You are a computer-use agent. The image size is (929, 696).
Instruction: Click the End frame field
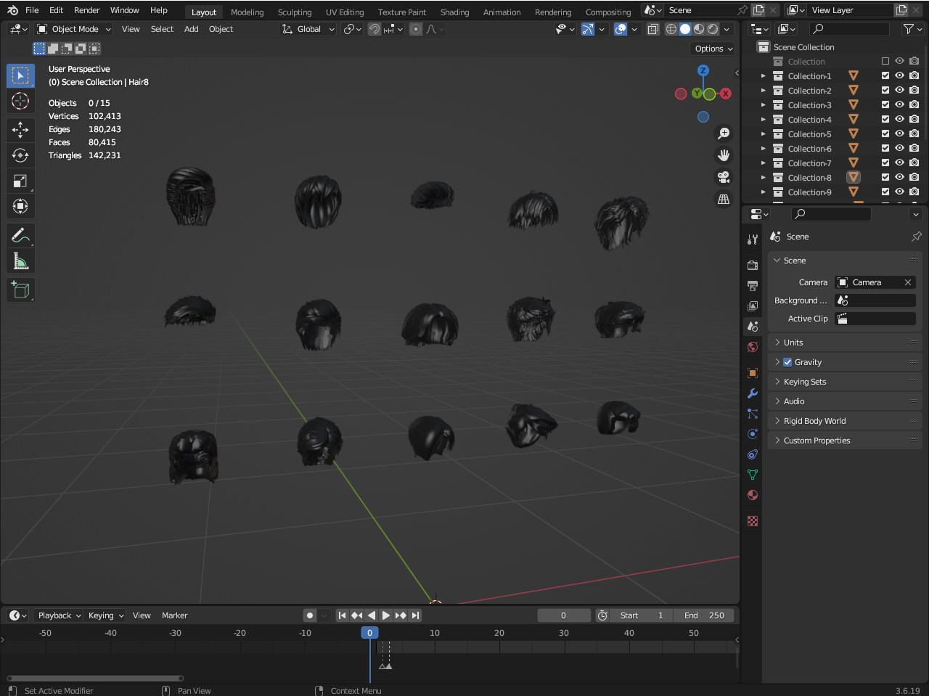click(703, 615)
